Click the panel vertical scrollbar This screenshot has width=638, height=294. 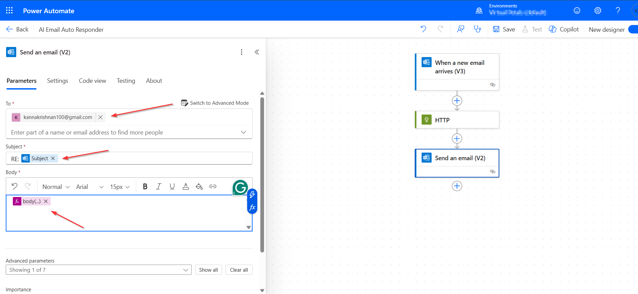[262, 175]
